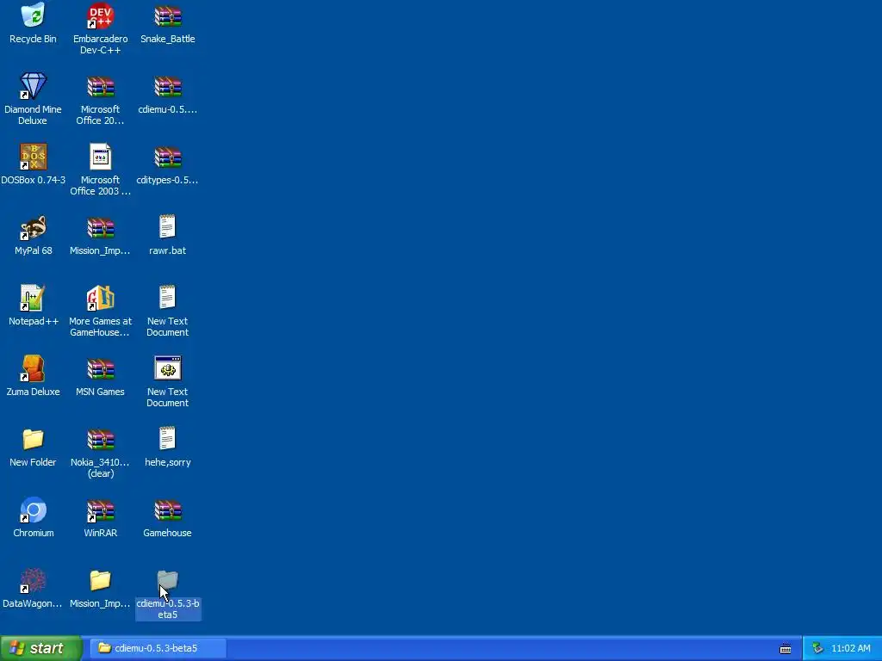Click the on-screen keyboard taskbar icon
This screenshot has width=882, height=661.
coord(786,649)
